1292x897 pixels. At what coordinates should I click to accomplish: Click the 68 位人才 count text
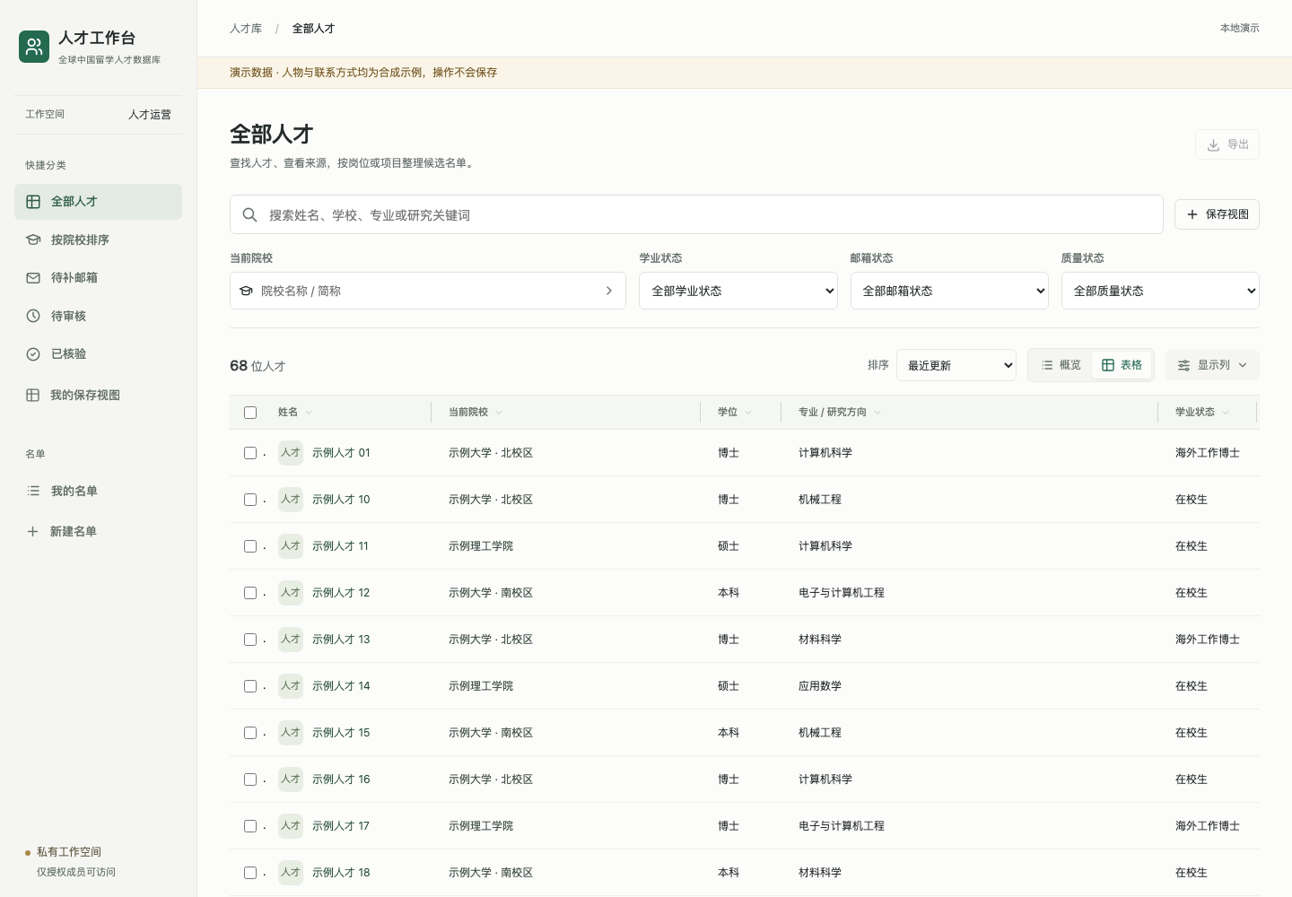[258, 366]
